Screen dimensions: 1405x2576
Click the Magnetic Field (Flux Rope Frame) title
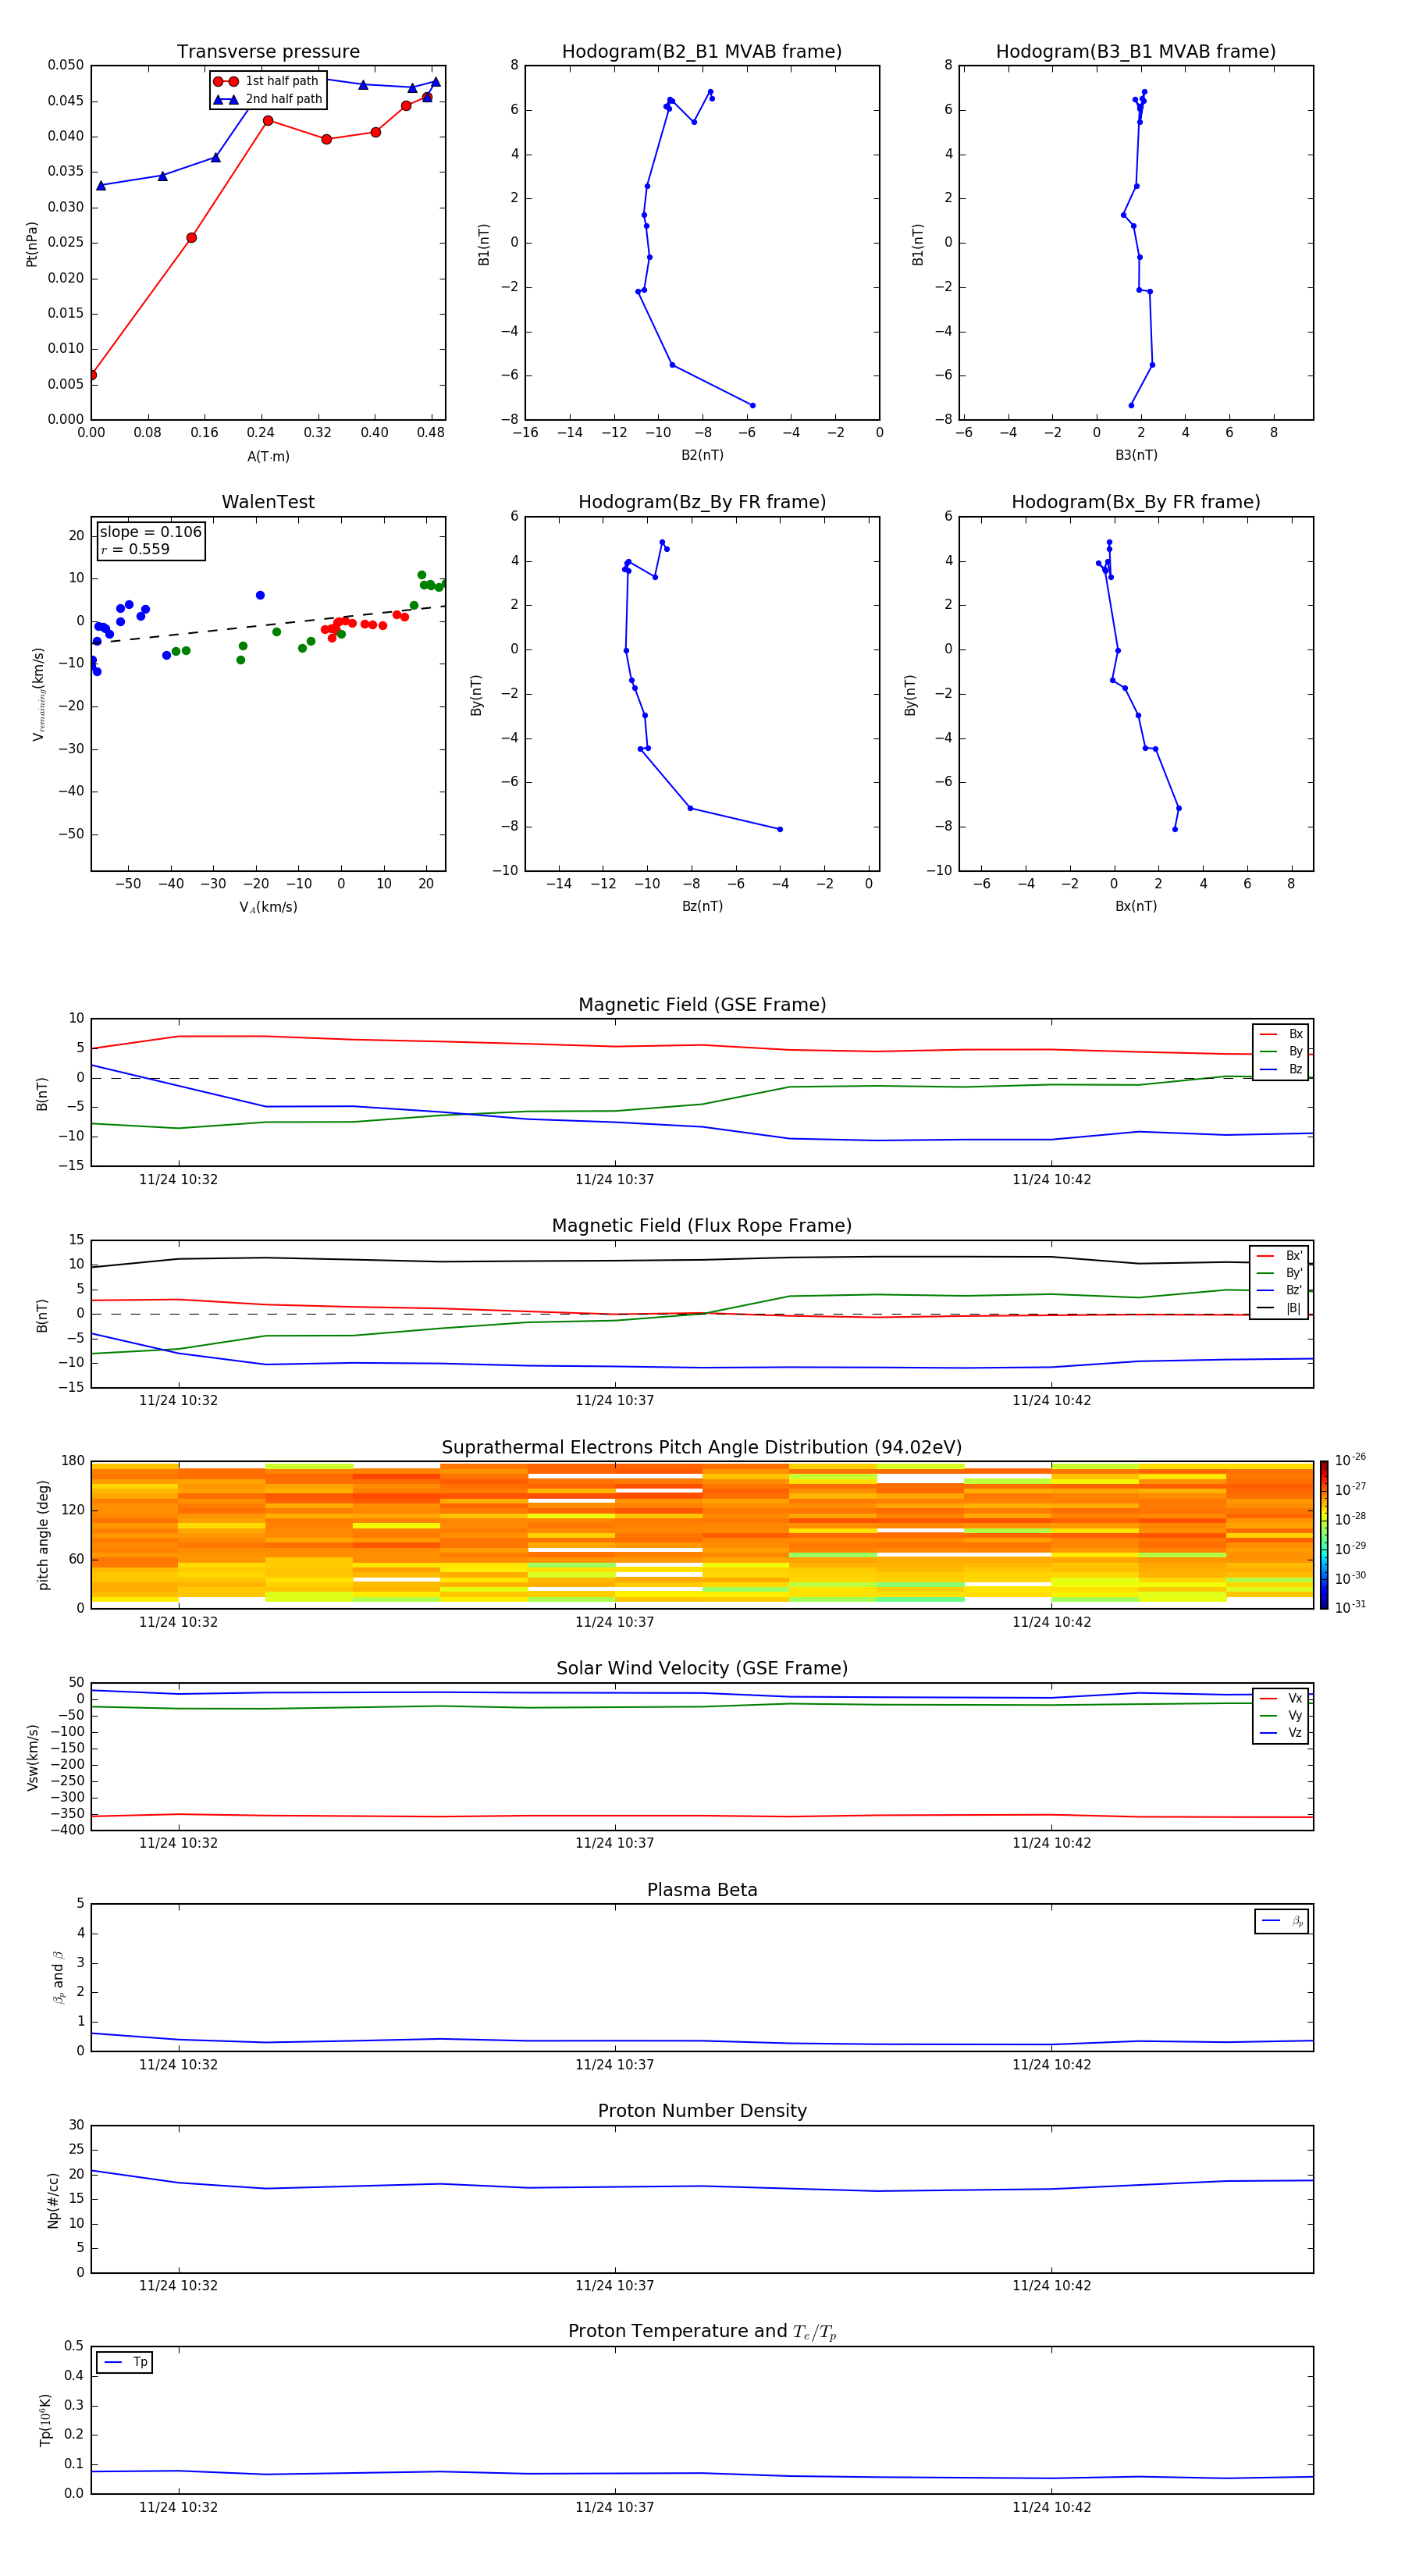coord(702,1226)
